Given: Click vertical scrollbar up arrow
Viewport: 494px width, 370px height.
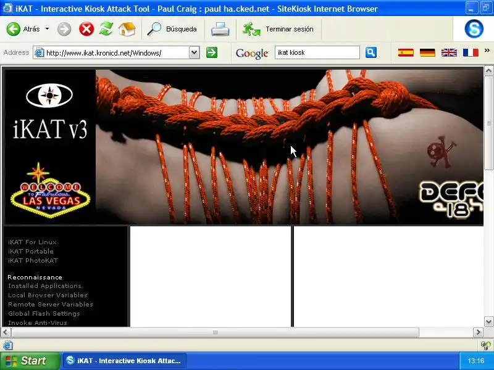Looking at the screenshot, I should pos(488,71).
